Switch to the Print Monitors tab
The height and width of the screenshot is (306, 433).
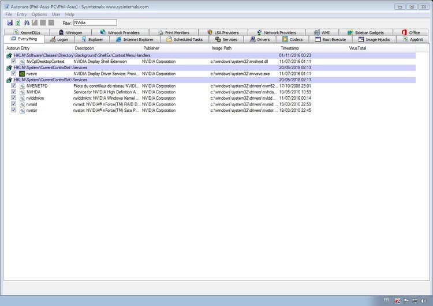174,32
